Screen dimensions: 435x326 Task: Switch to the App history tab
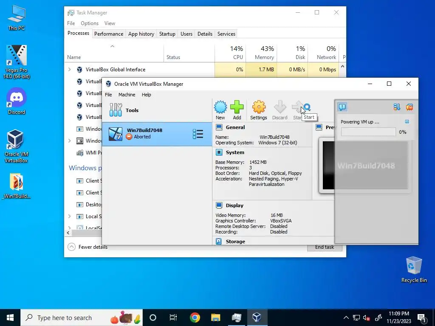(x=141, y=34)
